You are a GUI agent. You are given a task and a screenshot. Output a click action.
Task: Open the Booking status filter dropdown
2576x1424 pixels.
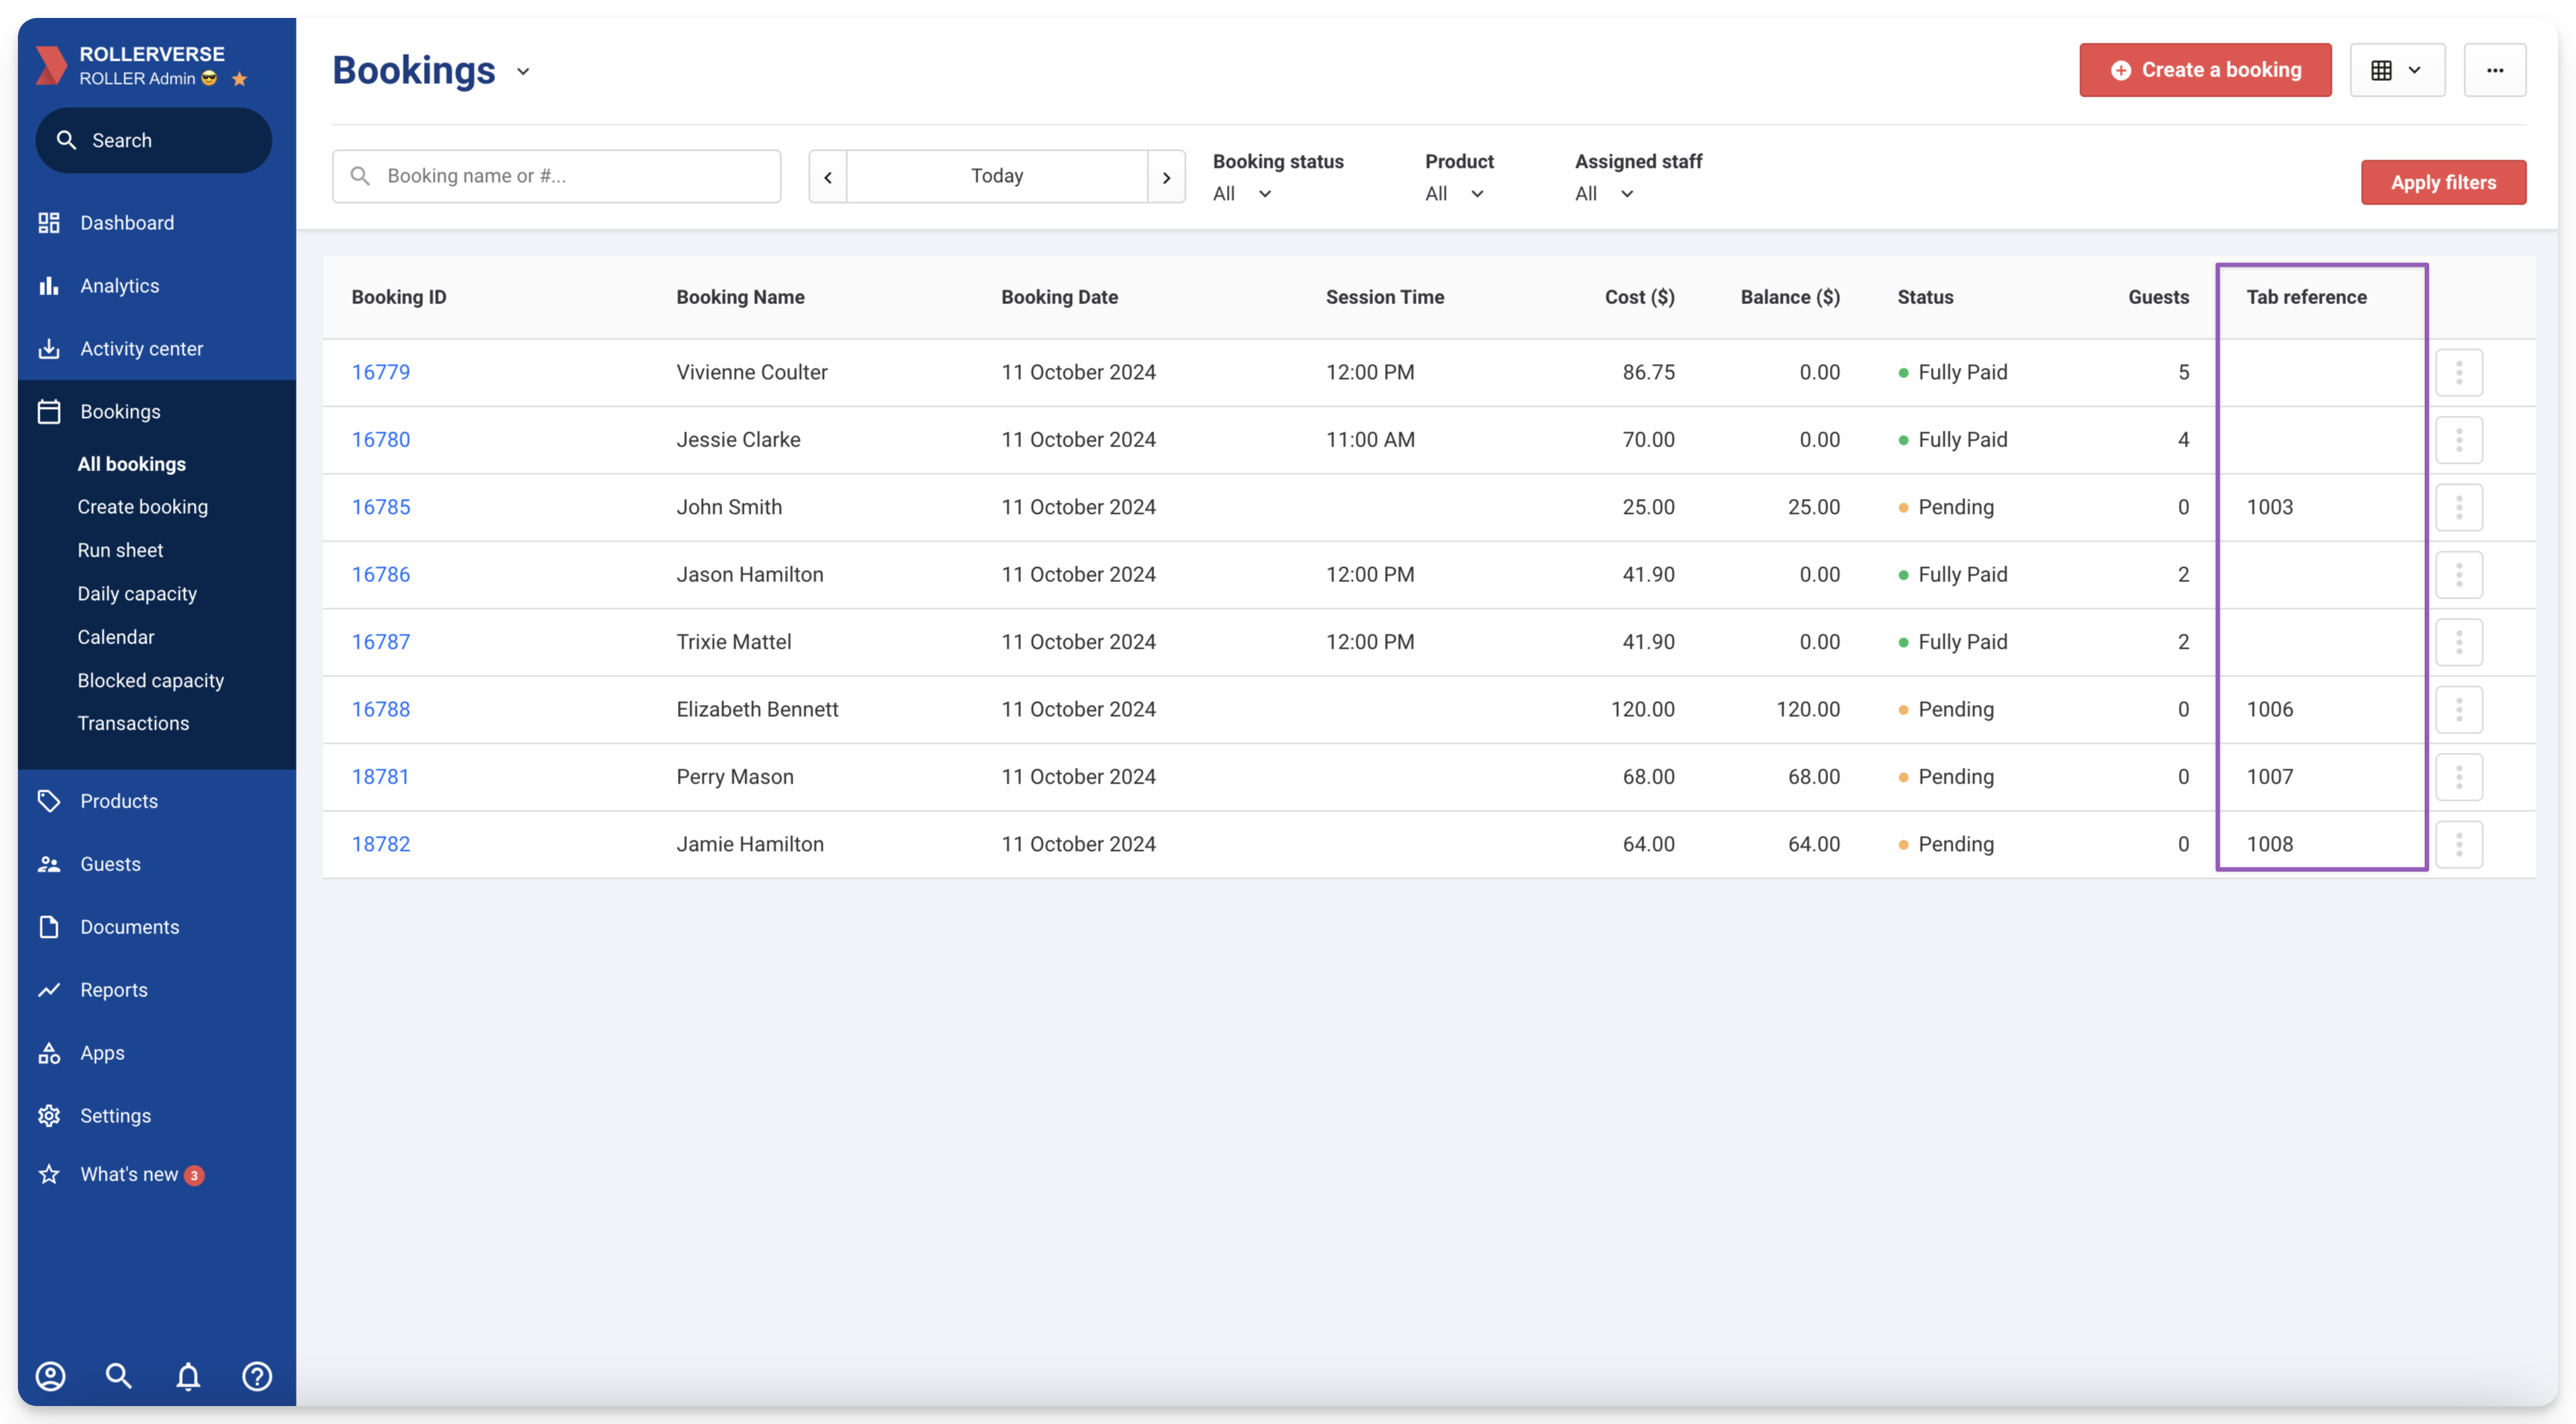(1242, 194)
